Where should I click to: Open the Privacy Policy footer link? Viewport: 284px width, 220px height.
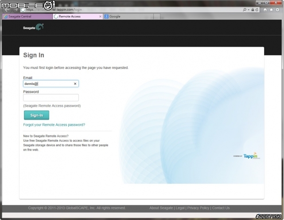[198, 208]
